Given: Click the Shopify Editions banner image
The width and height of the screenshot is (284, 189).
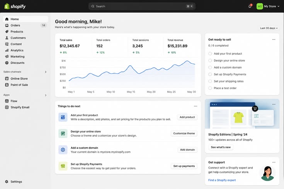Looking at the screenshot, I should pyautogui.click(x=242, y=114).
